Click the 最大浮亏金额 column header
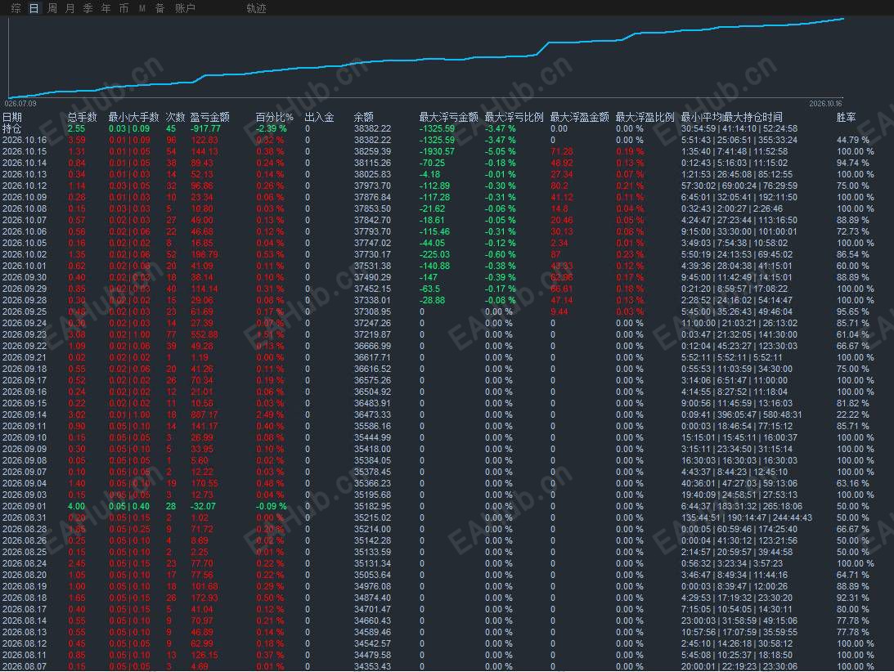The image size is (894, 672). [449, 118]
